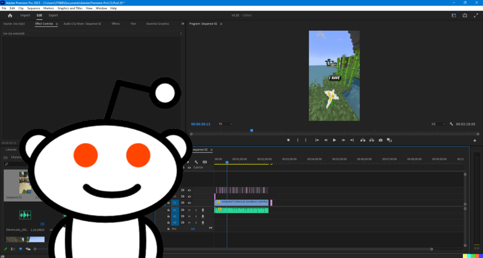Image resolution: width=483 pixels, height=258 pixels.
Task: Jump to the Out point
Action: coord(352,140)
